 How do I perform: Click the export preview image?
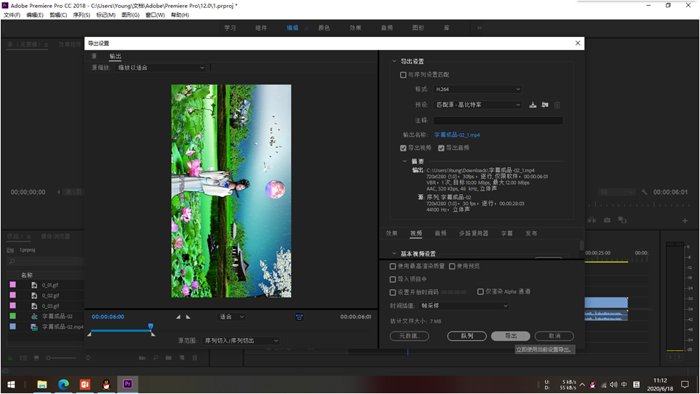pyautogui.click(x=231, y=191)
